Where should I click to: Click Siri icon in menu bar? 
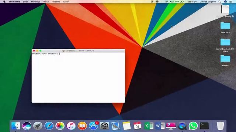tap(225, 1)
